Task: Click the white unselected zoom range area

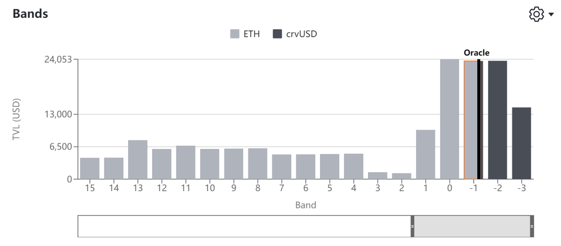Action: [x=244, y=226]
